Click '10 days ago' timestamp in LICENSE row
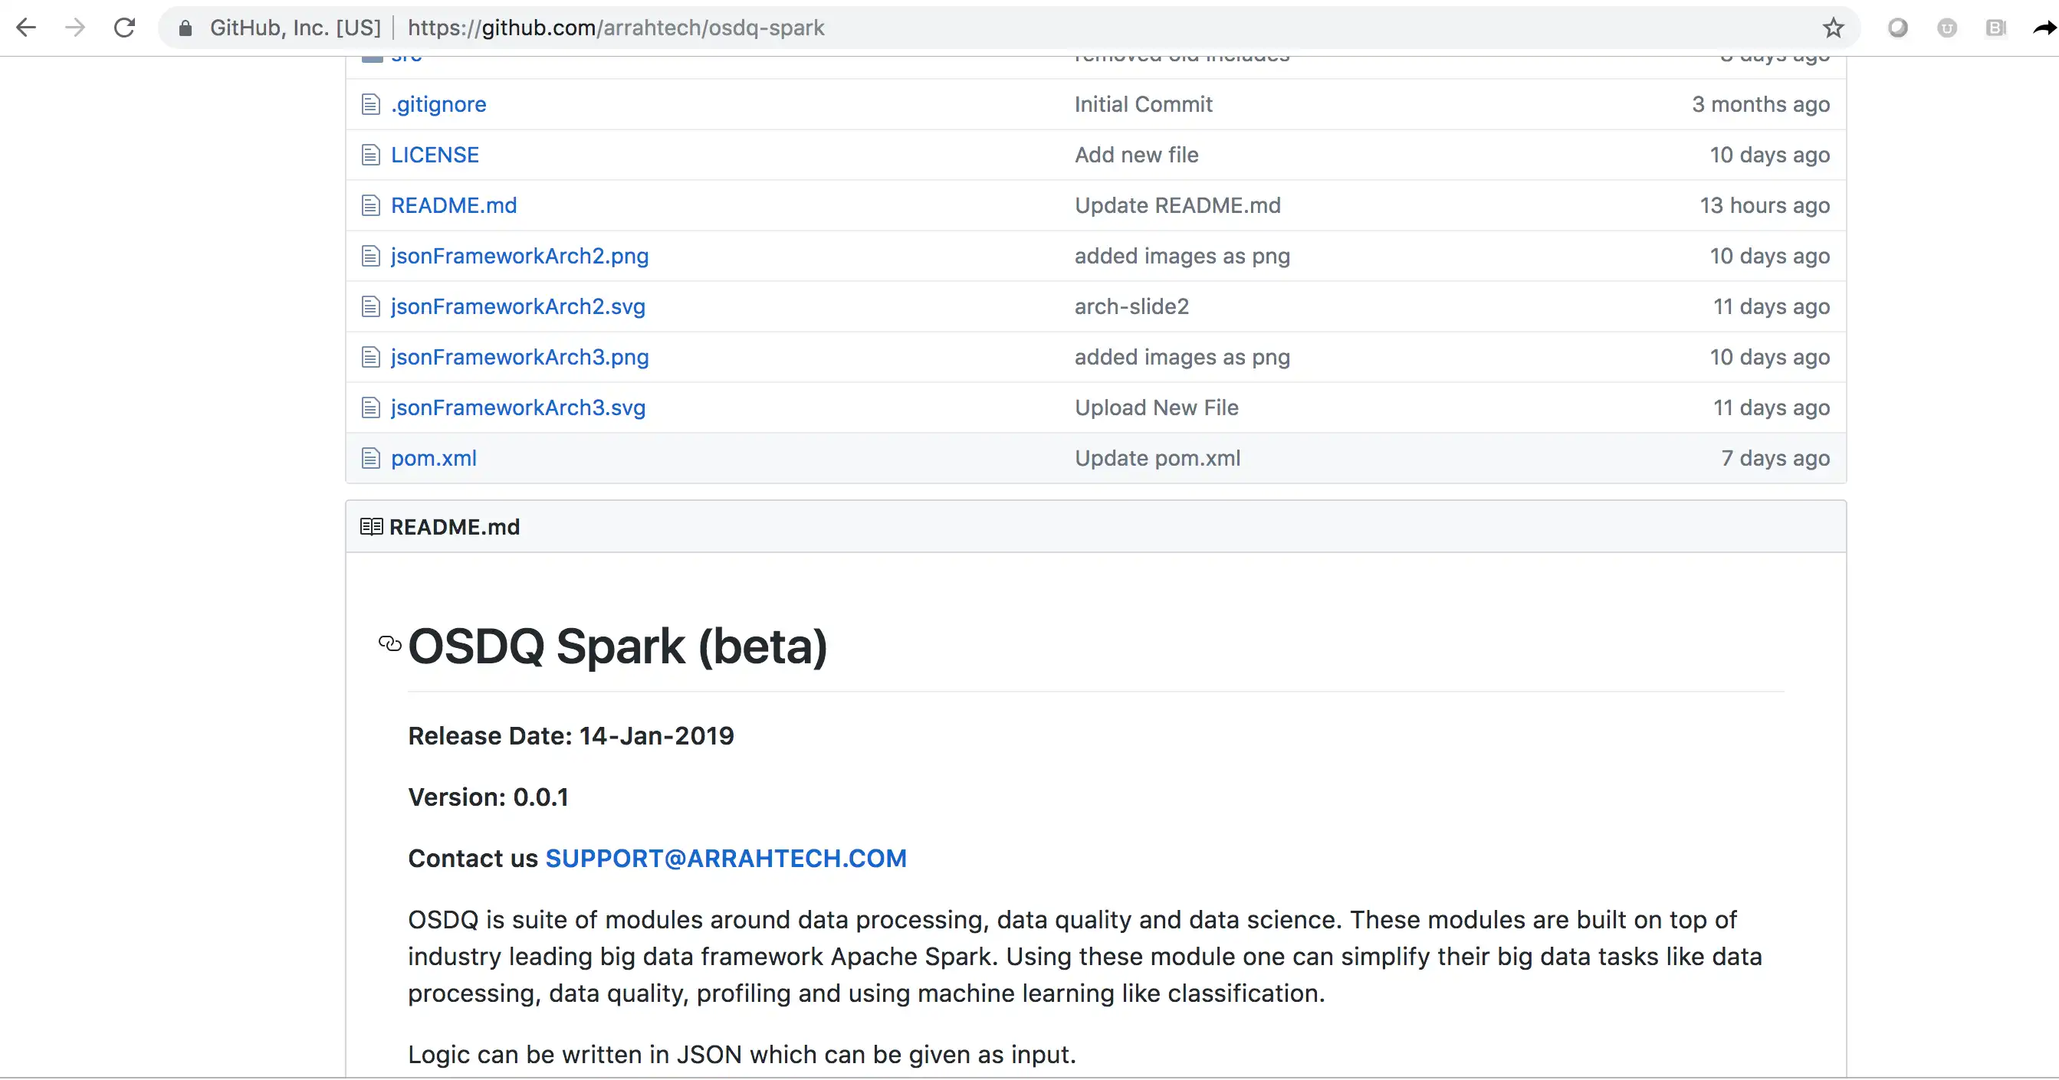This screenshot has width=2059, height=1080. tap(1770, 155)
